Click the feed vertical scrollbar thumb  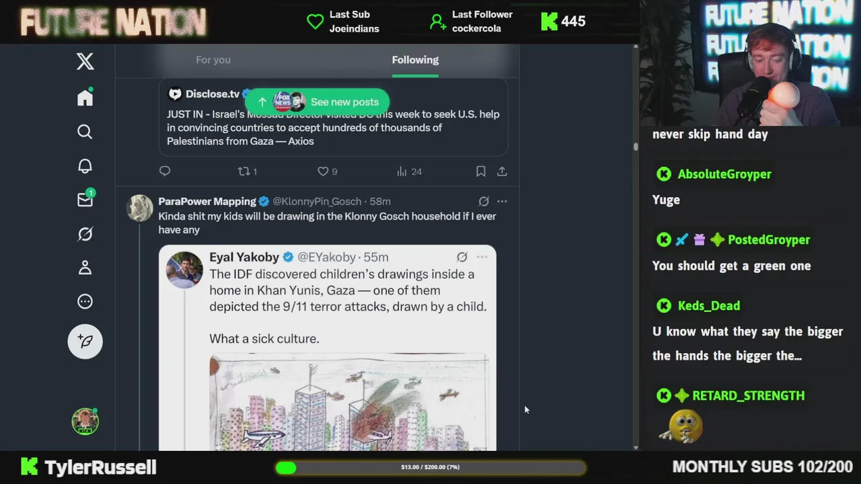point(636,146)
